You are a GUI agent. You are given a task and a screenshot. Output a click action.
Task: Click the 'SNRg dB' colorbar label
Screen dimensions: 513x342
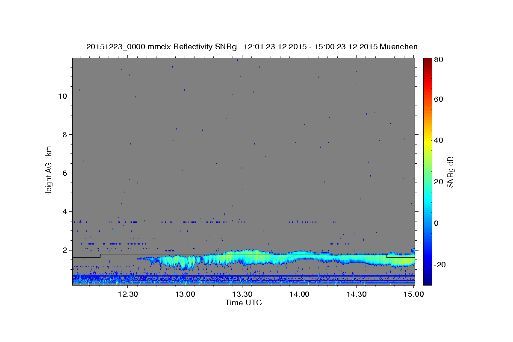click(x=450, y=172)
